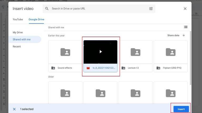This screenshot has height=113, width=202.
Task: Click the Sound effects folder name
Action: (65, 68)
